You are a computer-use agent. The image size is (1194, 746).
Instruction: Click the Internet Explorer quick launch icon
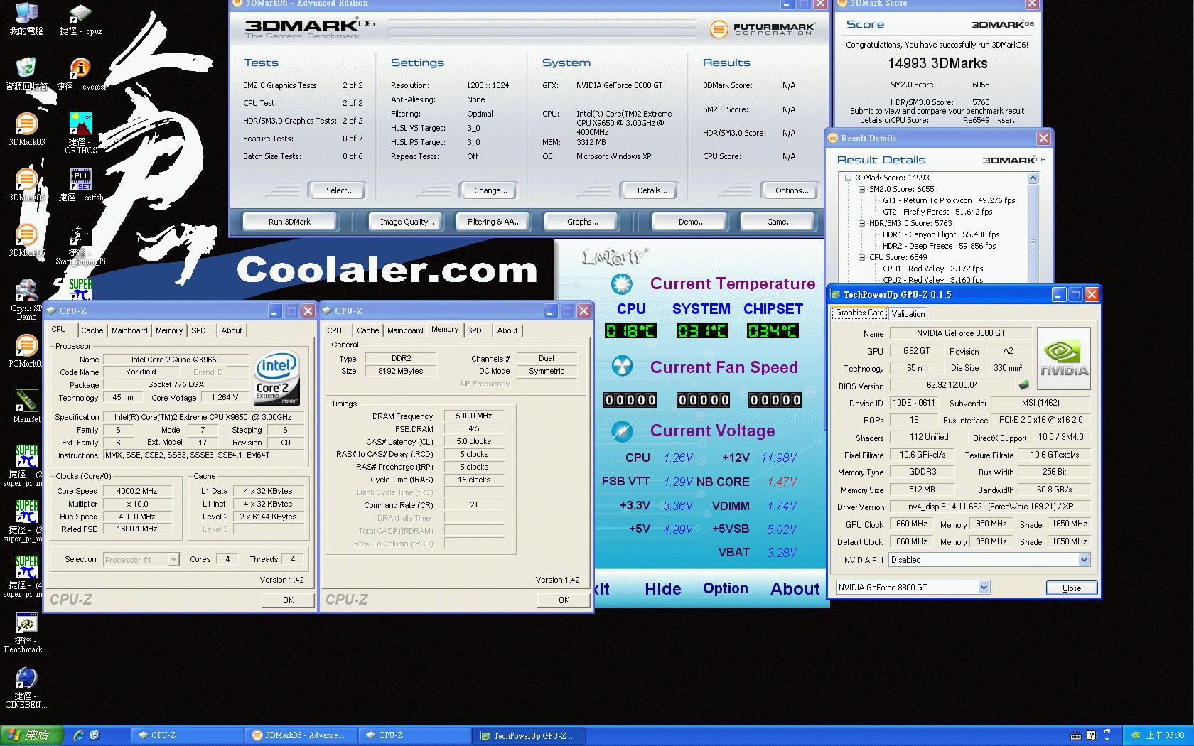click(x=79, y=735)
